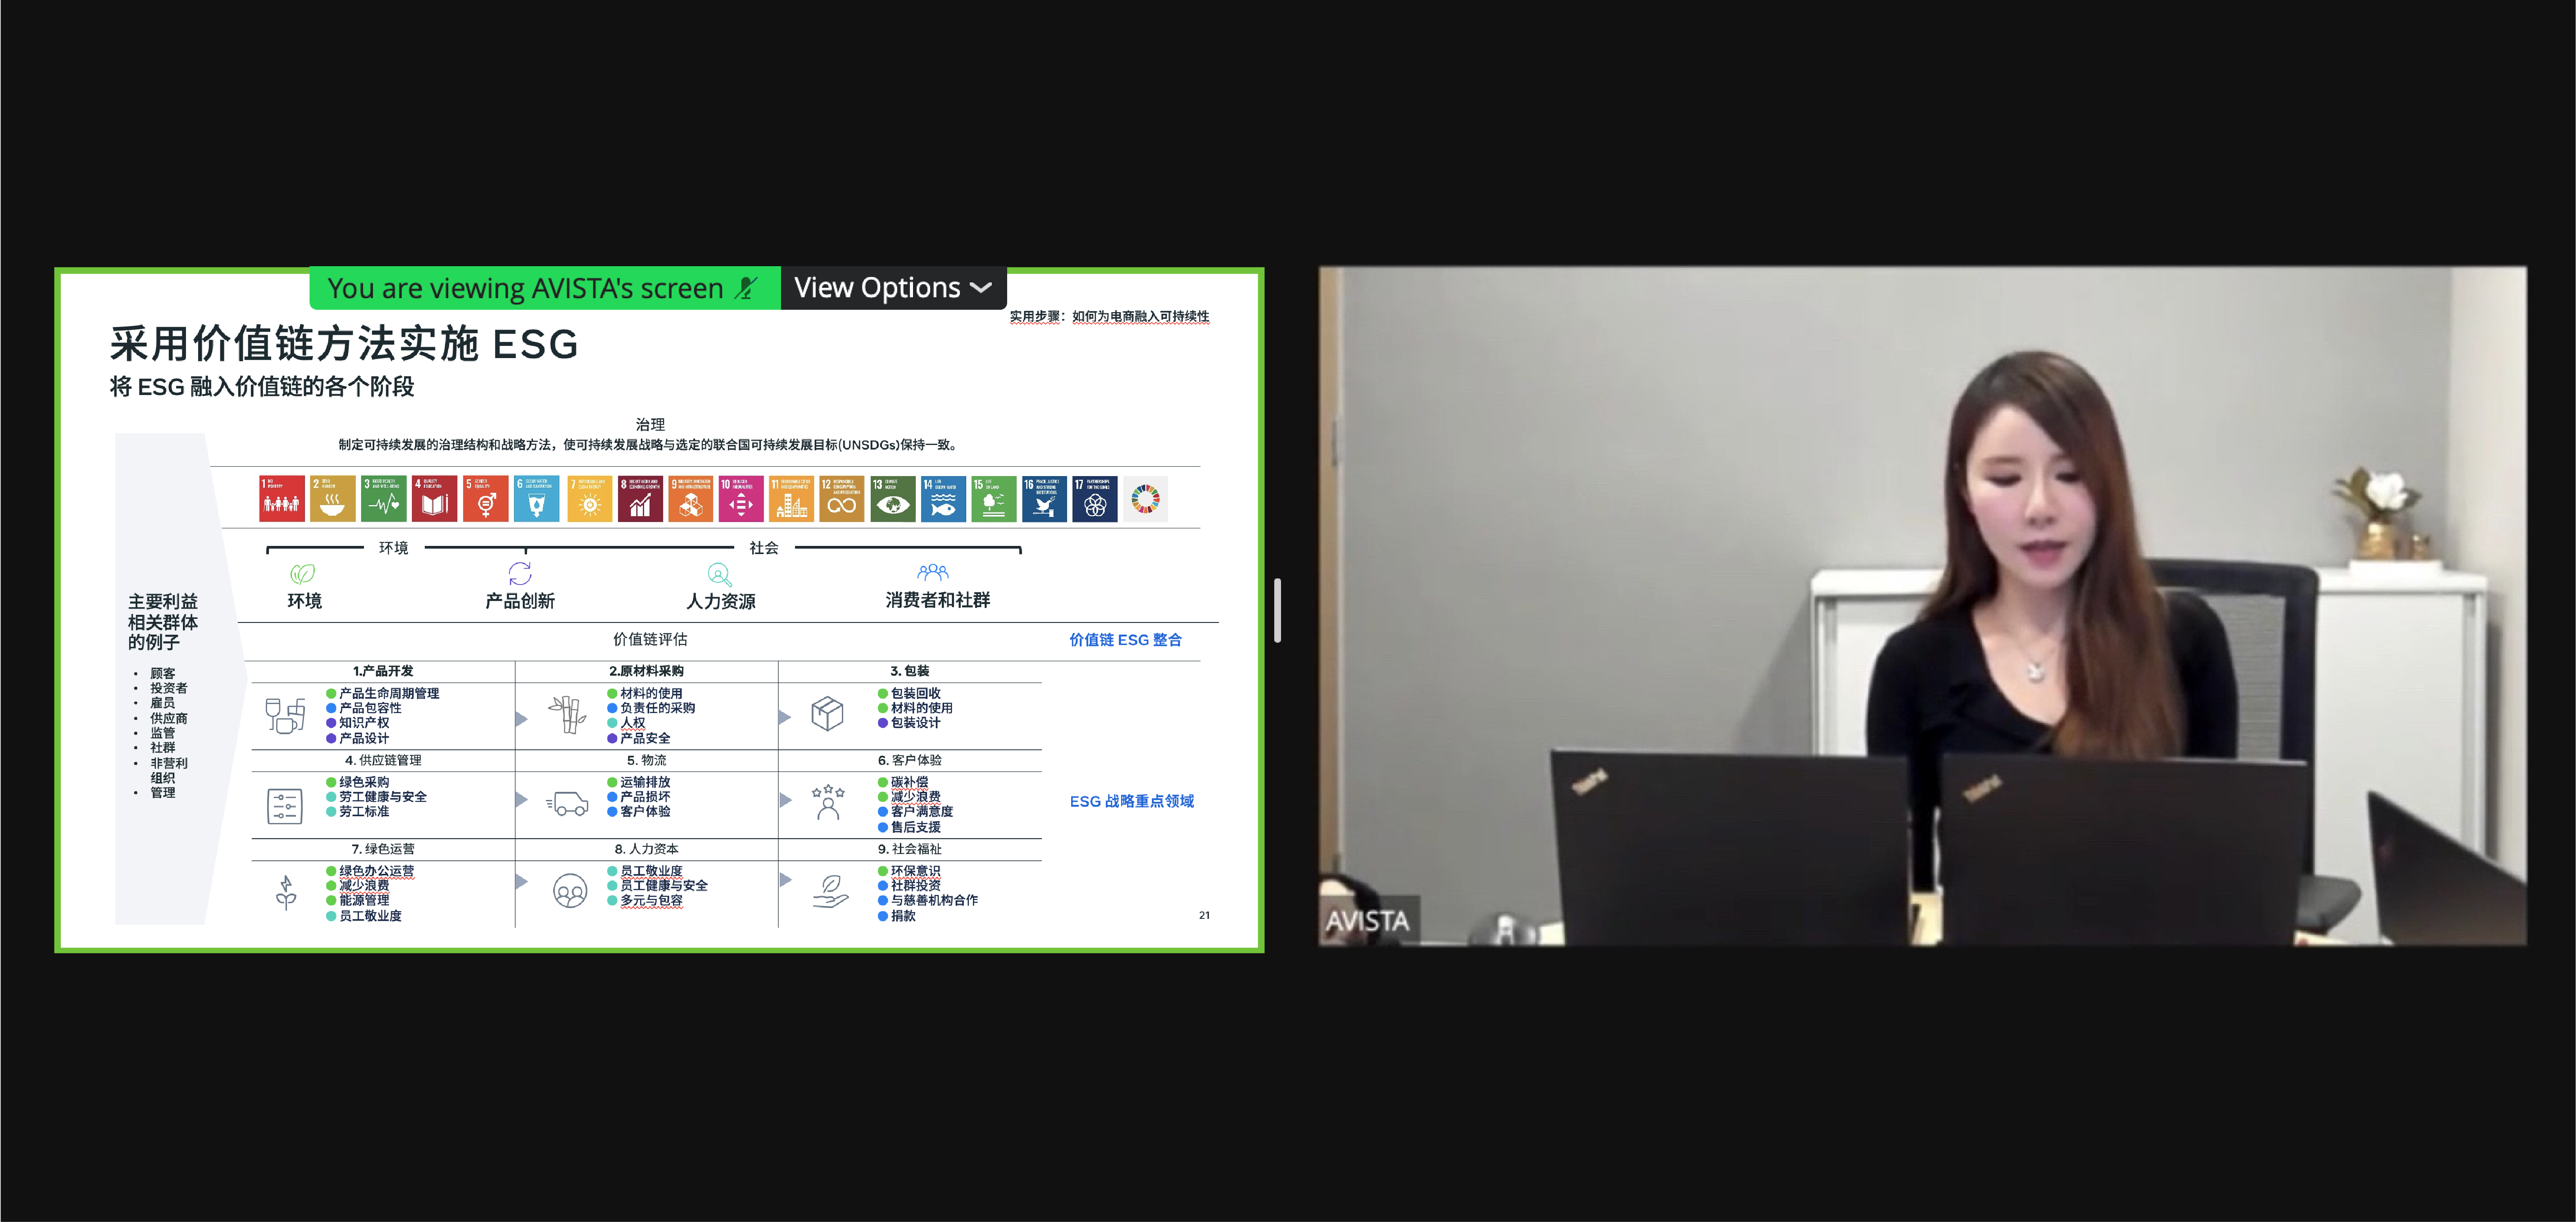Click the sidebar heading 主要利益相关群体的例子
Viewport: 2576px width, 1222px height.
[x=162, y=622]
